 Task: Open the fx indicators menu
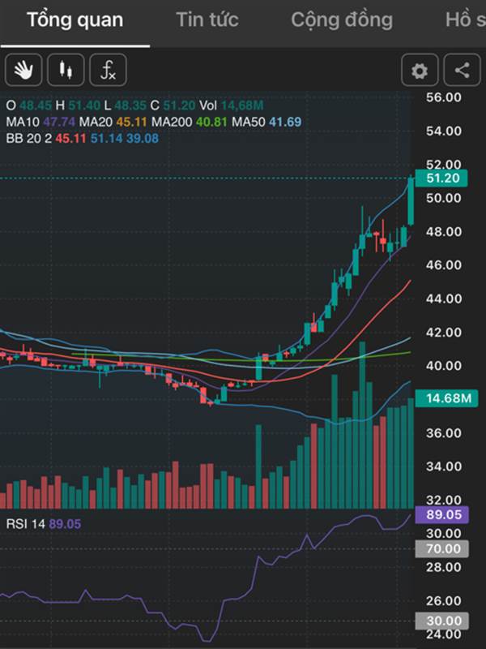[x=109, y=70]
